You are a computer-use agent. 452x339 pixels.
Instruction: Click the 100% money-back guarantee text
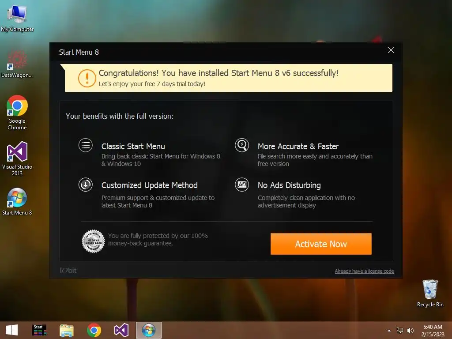click(x=158, y=239)
